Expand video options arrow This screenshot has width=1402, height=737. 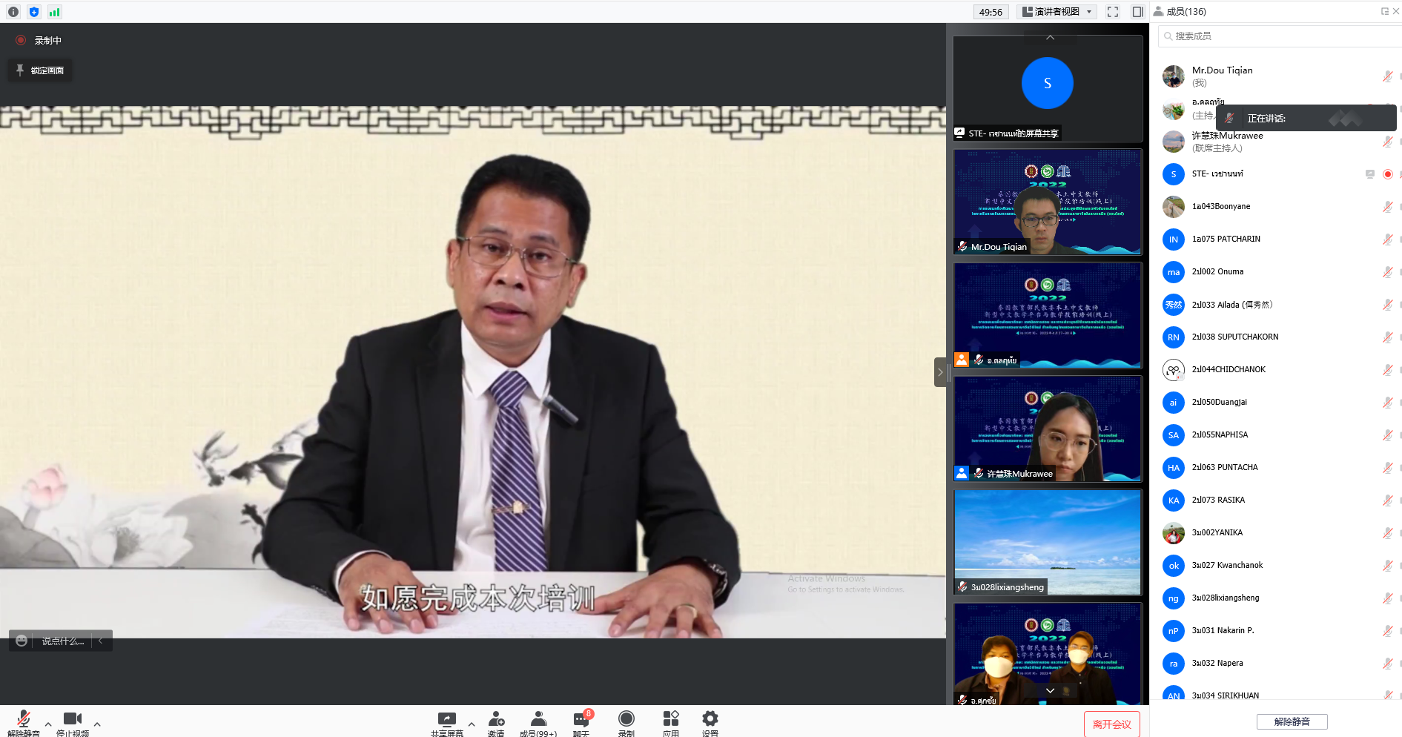point(97,724)
